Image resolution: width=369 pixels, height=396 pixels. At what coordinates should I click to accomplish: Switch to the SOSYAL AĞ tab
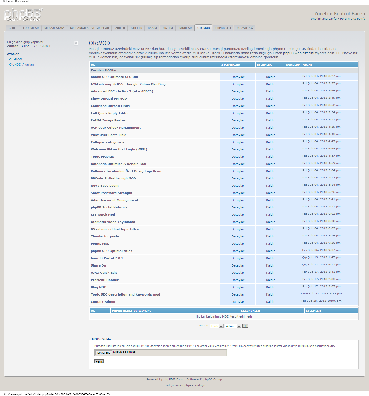245,28
